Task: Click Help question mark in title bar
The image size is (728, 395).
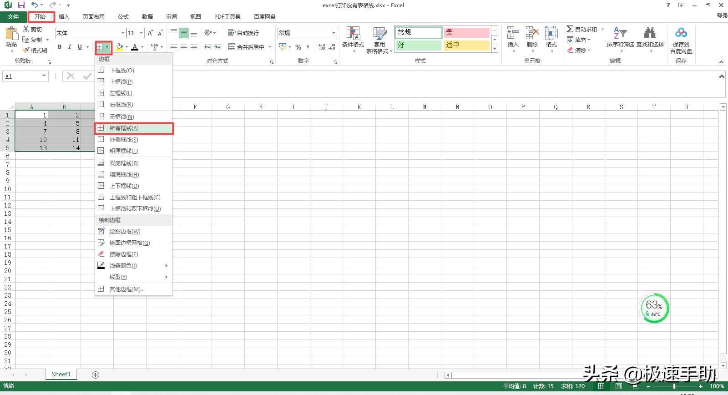Action: 668,5
